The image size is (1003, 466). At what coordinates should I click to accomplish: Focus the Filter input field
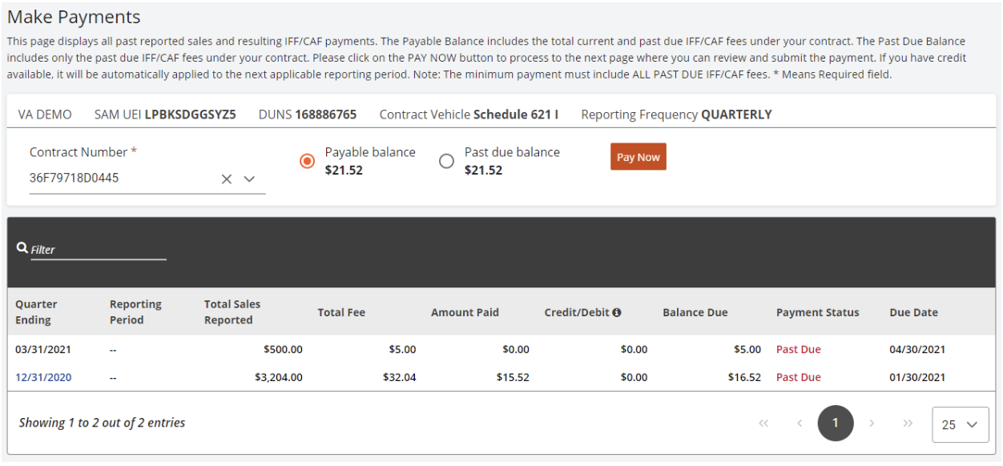[99, 250]
